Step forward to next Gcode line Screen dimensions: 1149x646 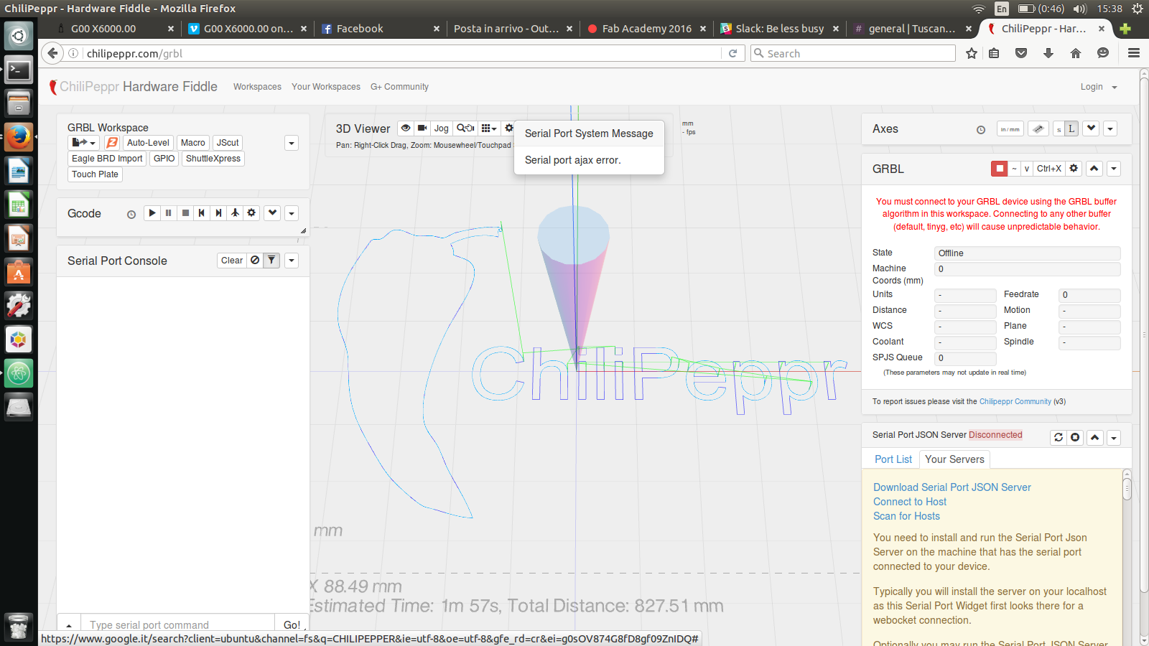tap(218, 213)
